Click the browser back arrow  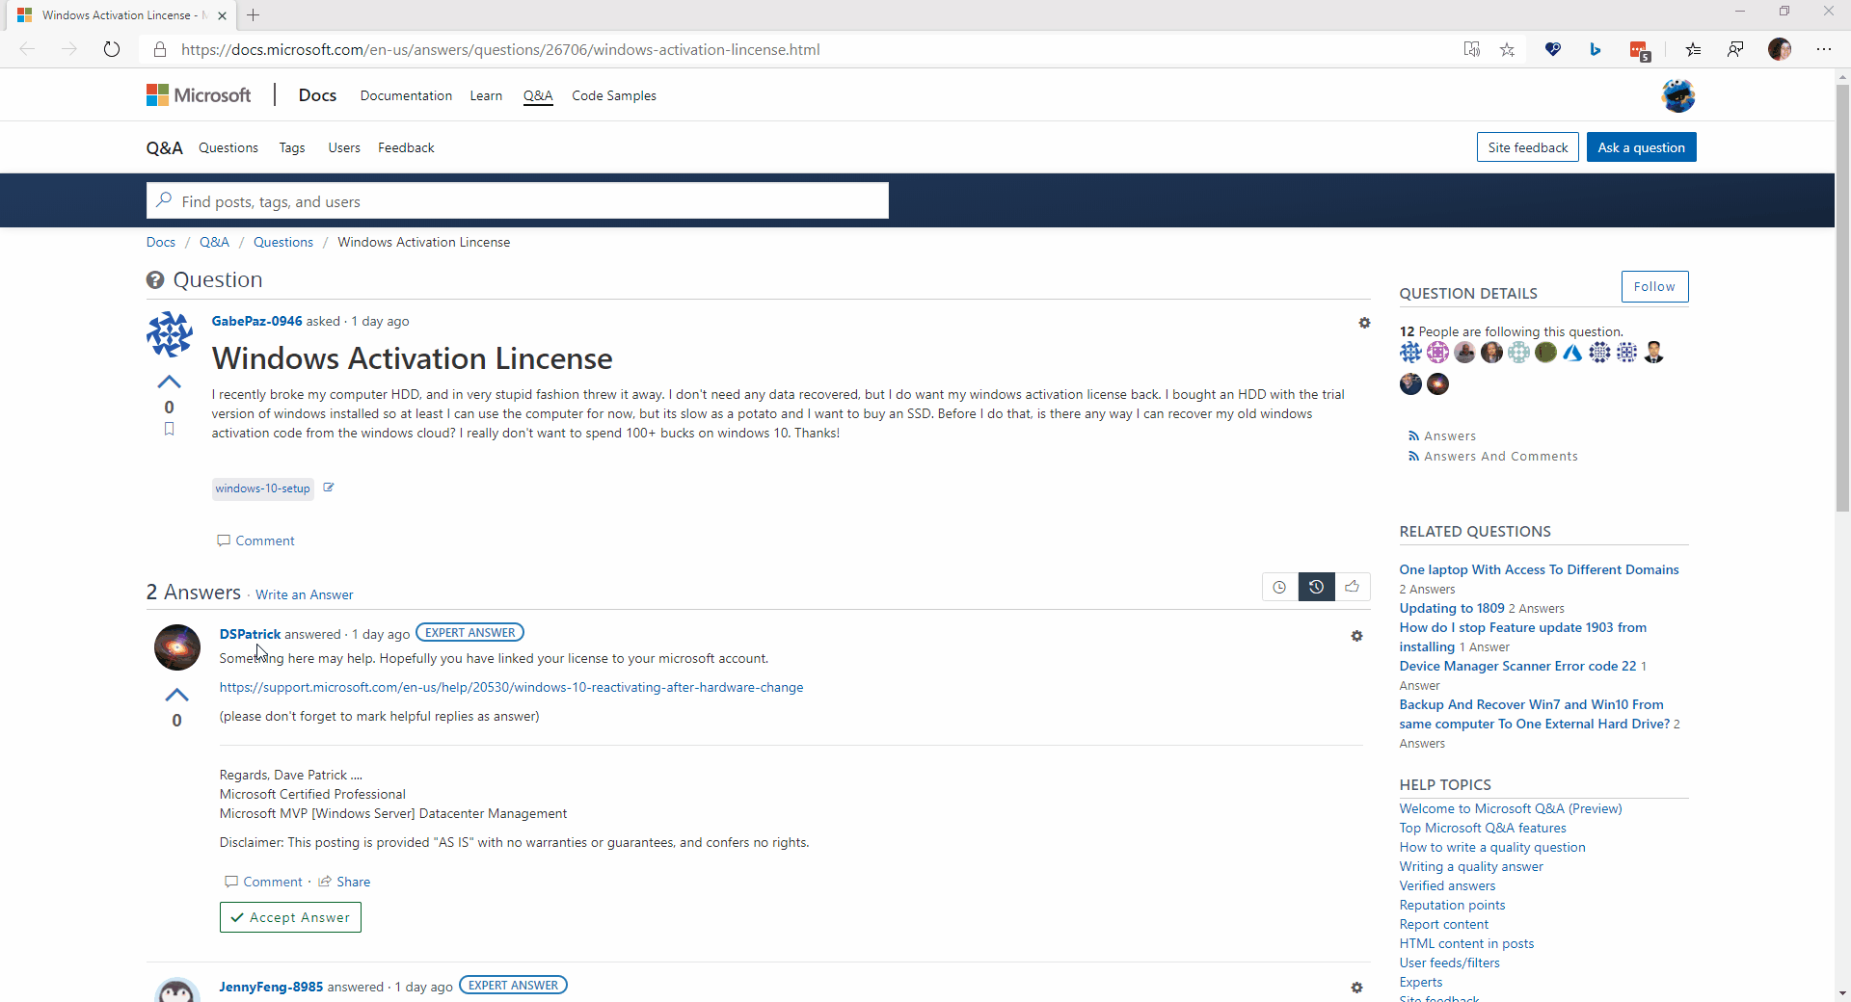(x=27, y=49)
